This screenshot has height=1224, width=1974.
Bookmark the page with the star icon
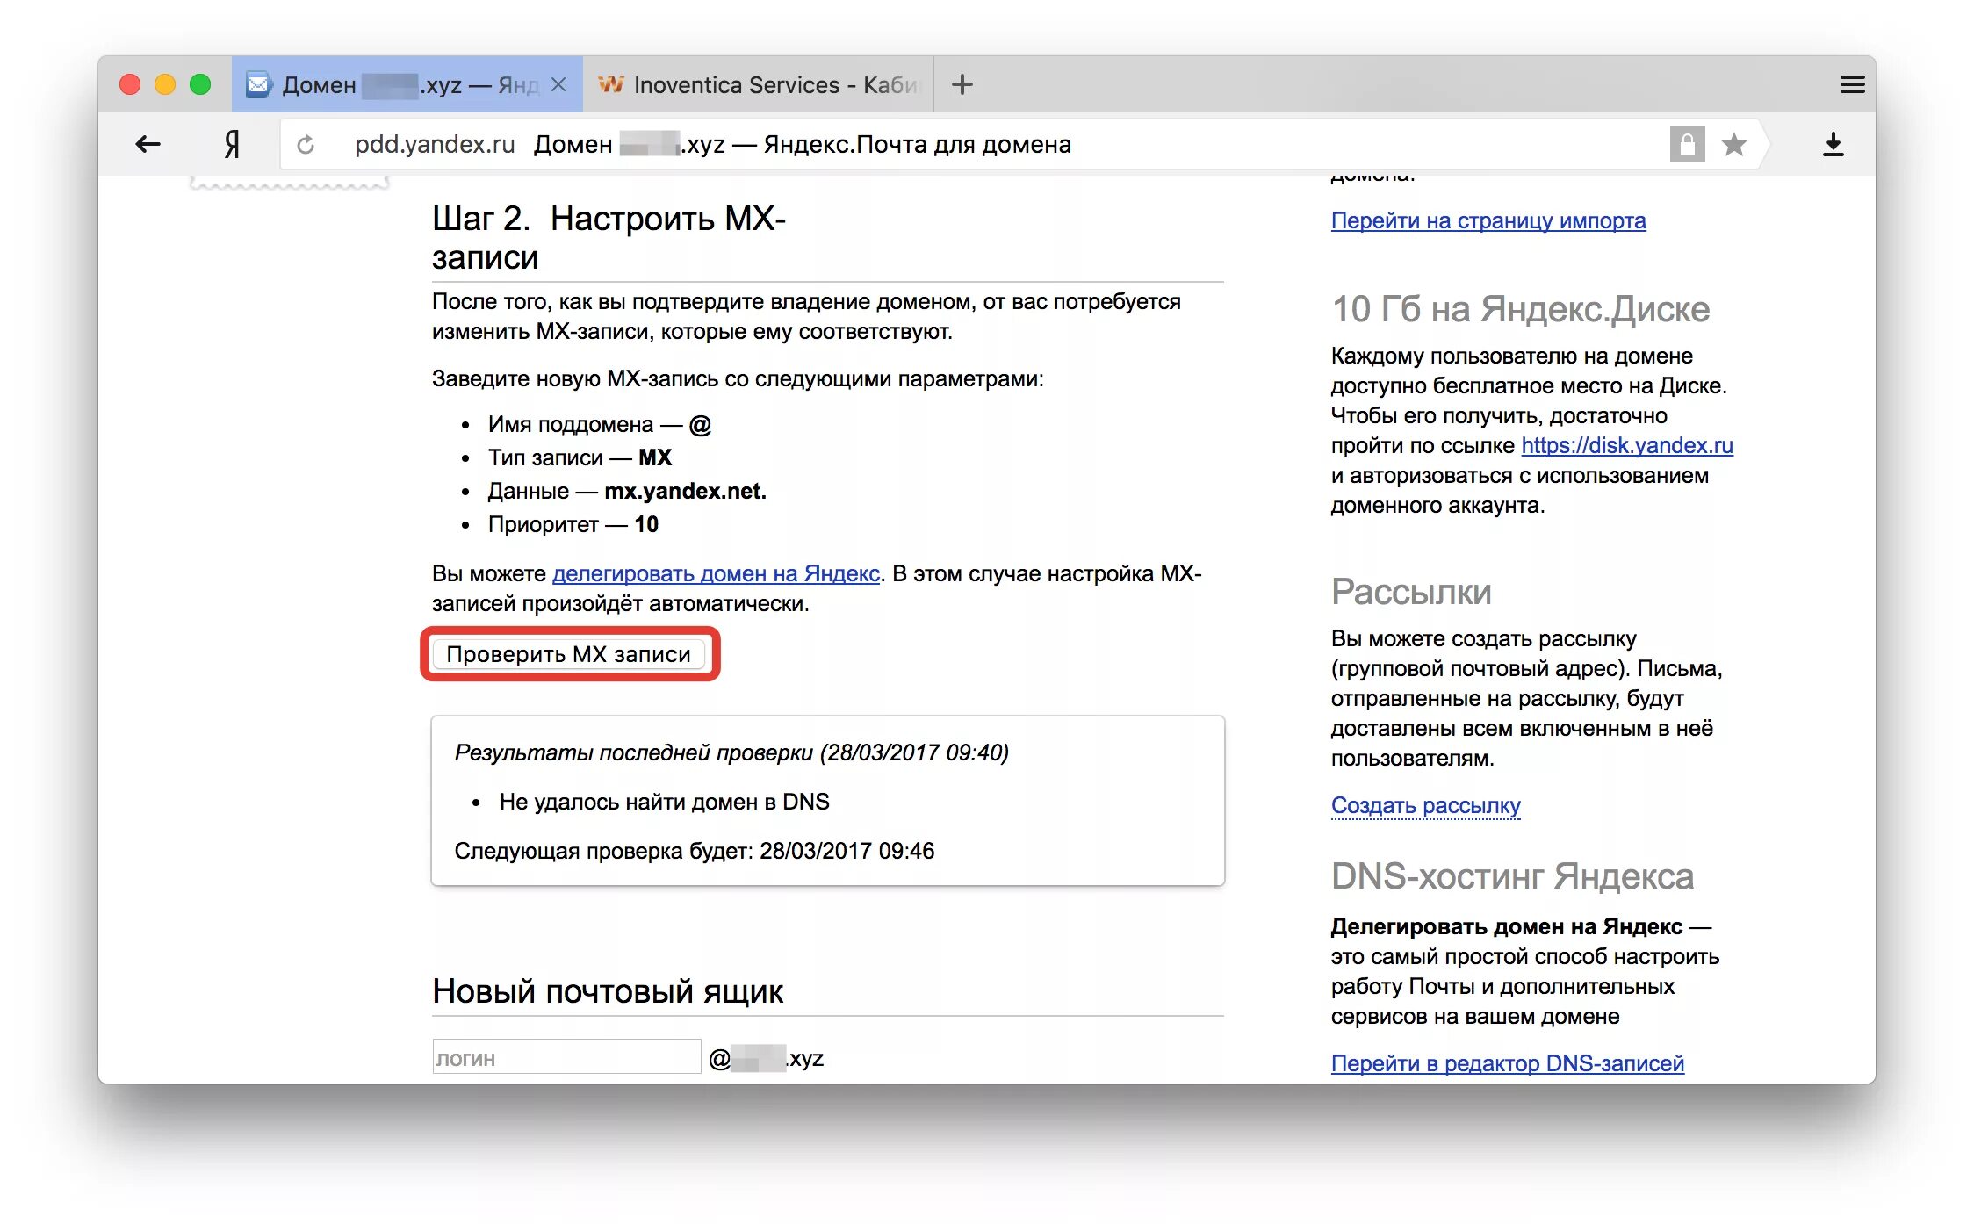pyautogui.click(x=1733, y=144)
